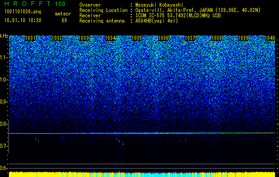Image resolution: width=279 pixels, height=177 pixels.
Task: Click the 1040 time marker
Action: coord(270,38)
